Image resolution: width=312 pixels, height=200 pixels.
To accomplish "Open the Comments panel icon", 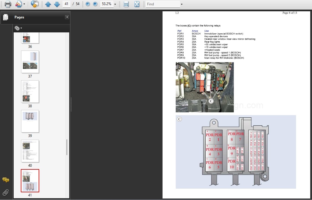I will [6, 180].
